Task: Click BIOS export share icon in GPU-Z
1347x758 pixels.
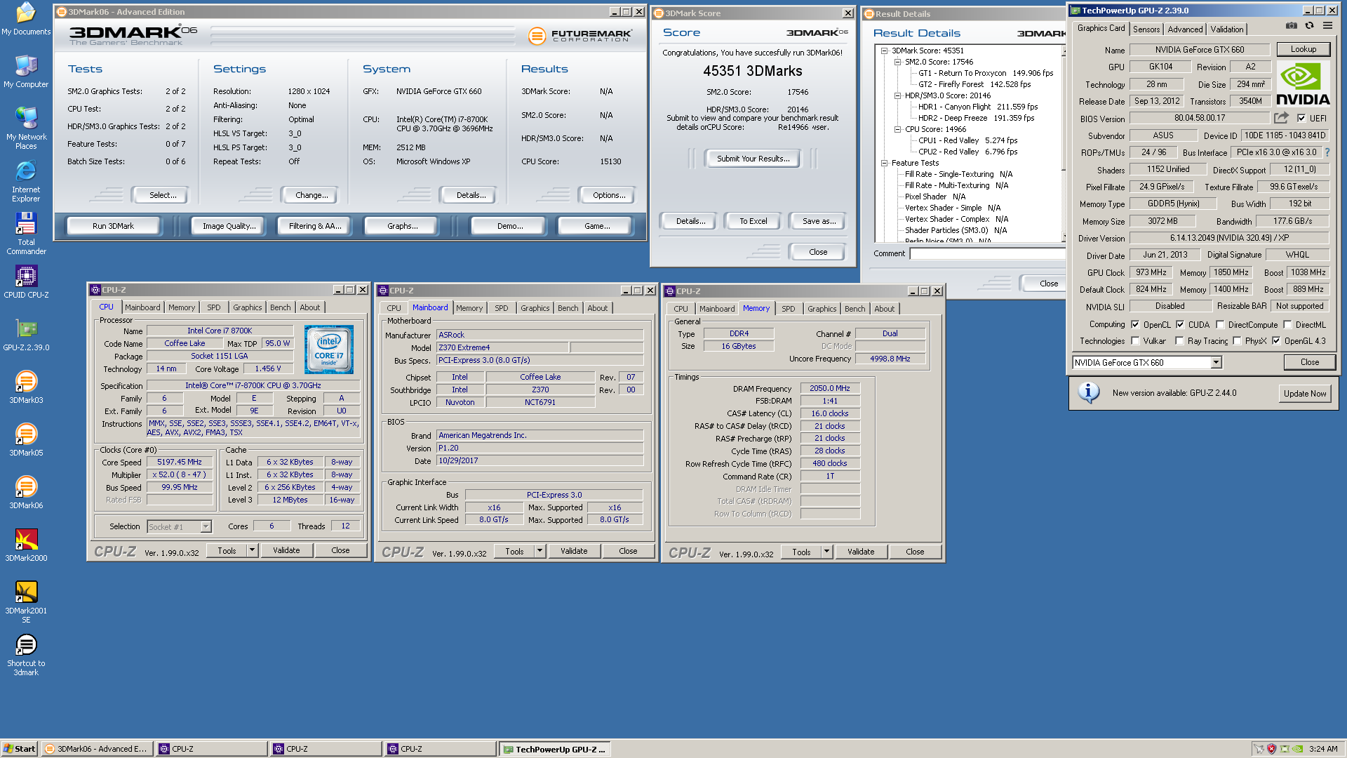Action: 1281,118
